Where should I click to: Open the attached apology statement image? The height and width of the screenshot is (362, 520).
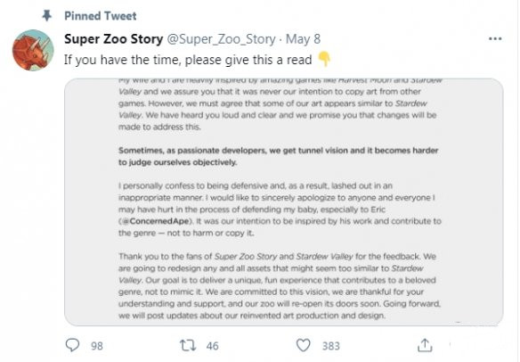tap(283, 202)
